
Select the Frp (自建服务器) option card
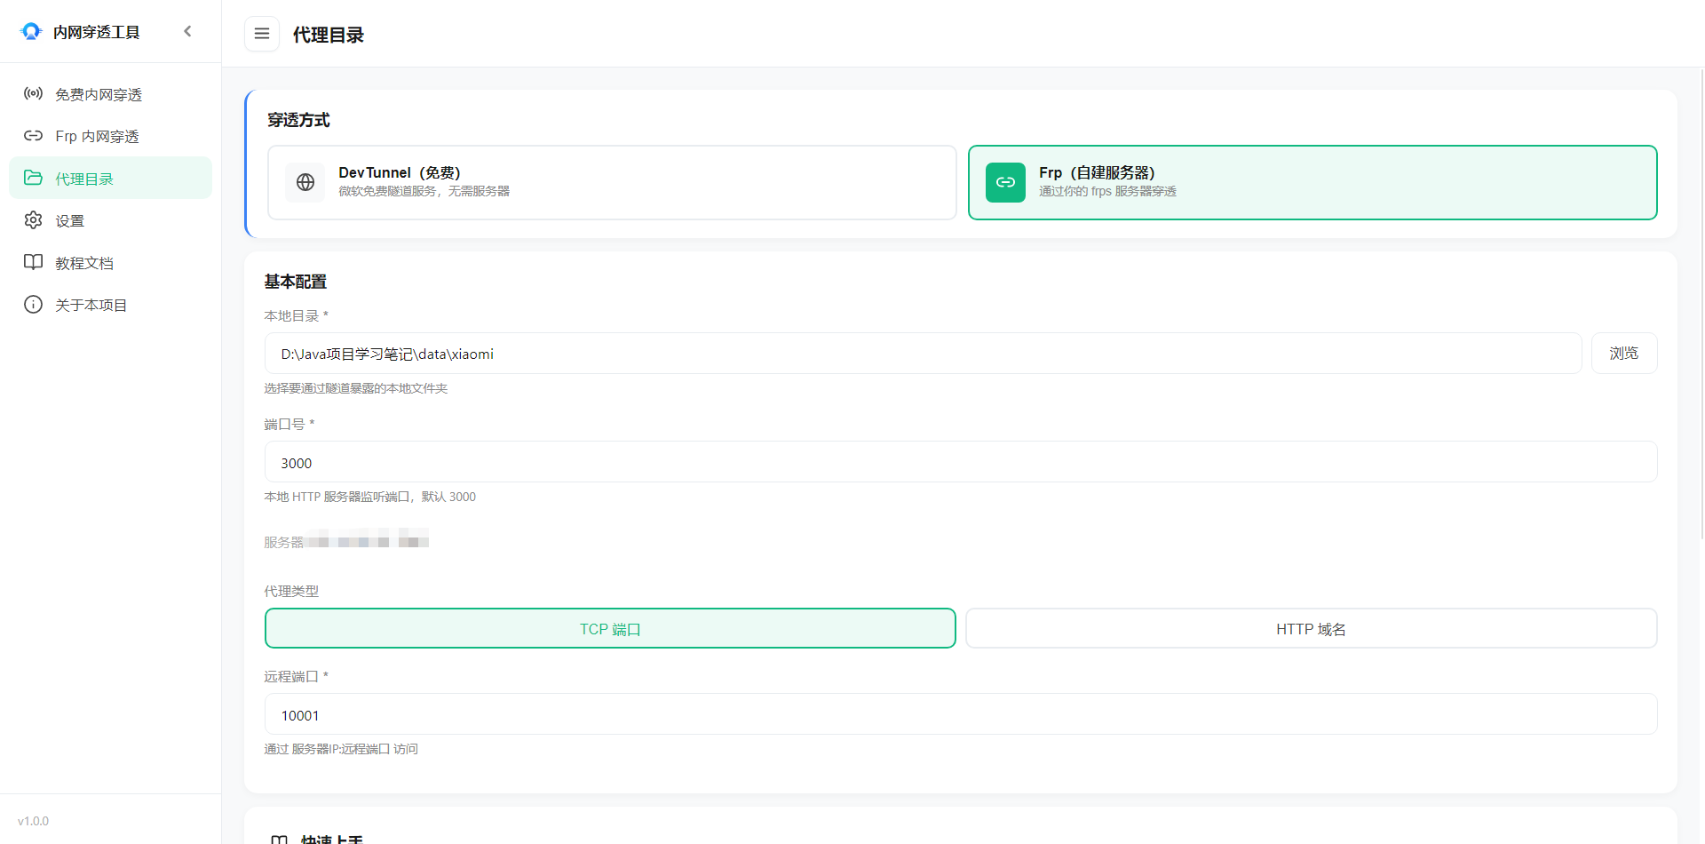pyautogui.click(x=1312, y=182)
